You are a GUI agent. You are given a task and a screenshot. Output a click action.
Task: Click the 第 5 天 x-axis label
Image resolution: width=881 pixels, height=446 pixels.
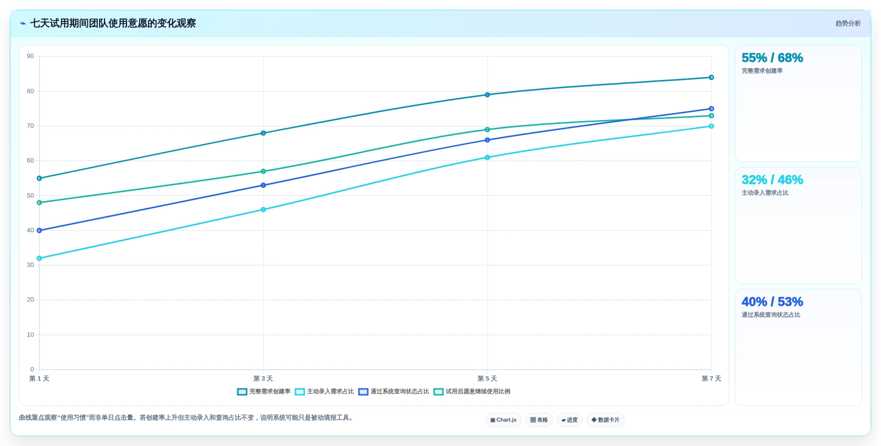[487, 379]
